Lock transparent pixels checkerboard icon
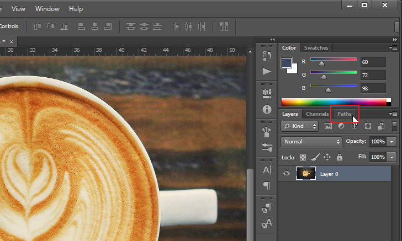The image size is (402, 241). pyautogui.click(x=303, y=157)
